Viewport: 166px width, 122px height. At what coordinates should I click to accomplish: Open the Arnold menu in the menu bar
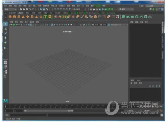[98, 6]
